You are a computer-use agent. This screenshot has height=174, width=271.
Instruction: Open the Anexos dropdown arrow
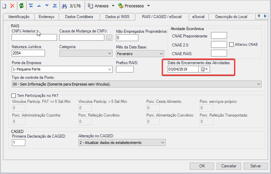tap(113, 6)
